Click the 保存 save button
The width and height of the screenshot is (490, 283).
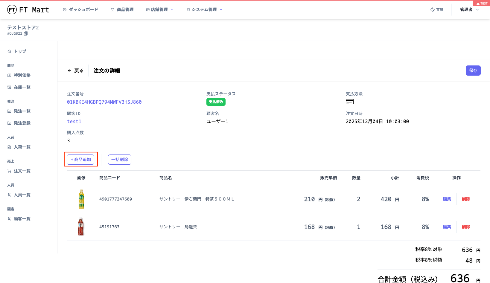pyautogui.click(x=473, y=71)
